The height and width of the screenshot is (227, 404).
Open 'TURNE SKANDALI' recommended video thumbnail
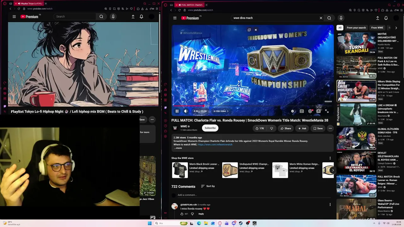pos(356,43)
